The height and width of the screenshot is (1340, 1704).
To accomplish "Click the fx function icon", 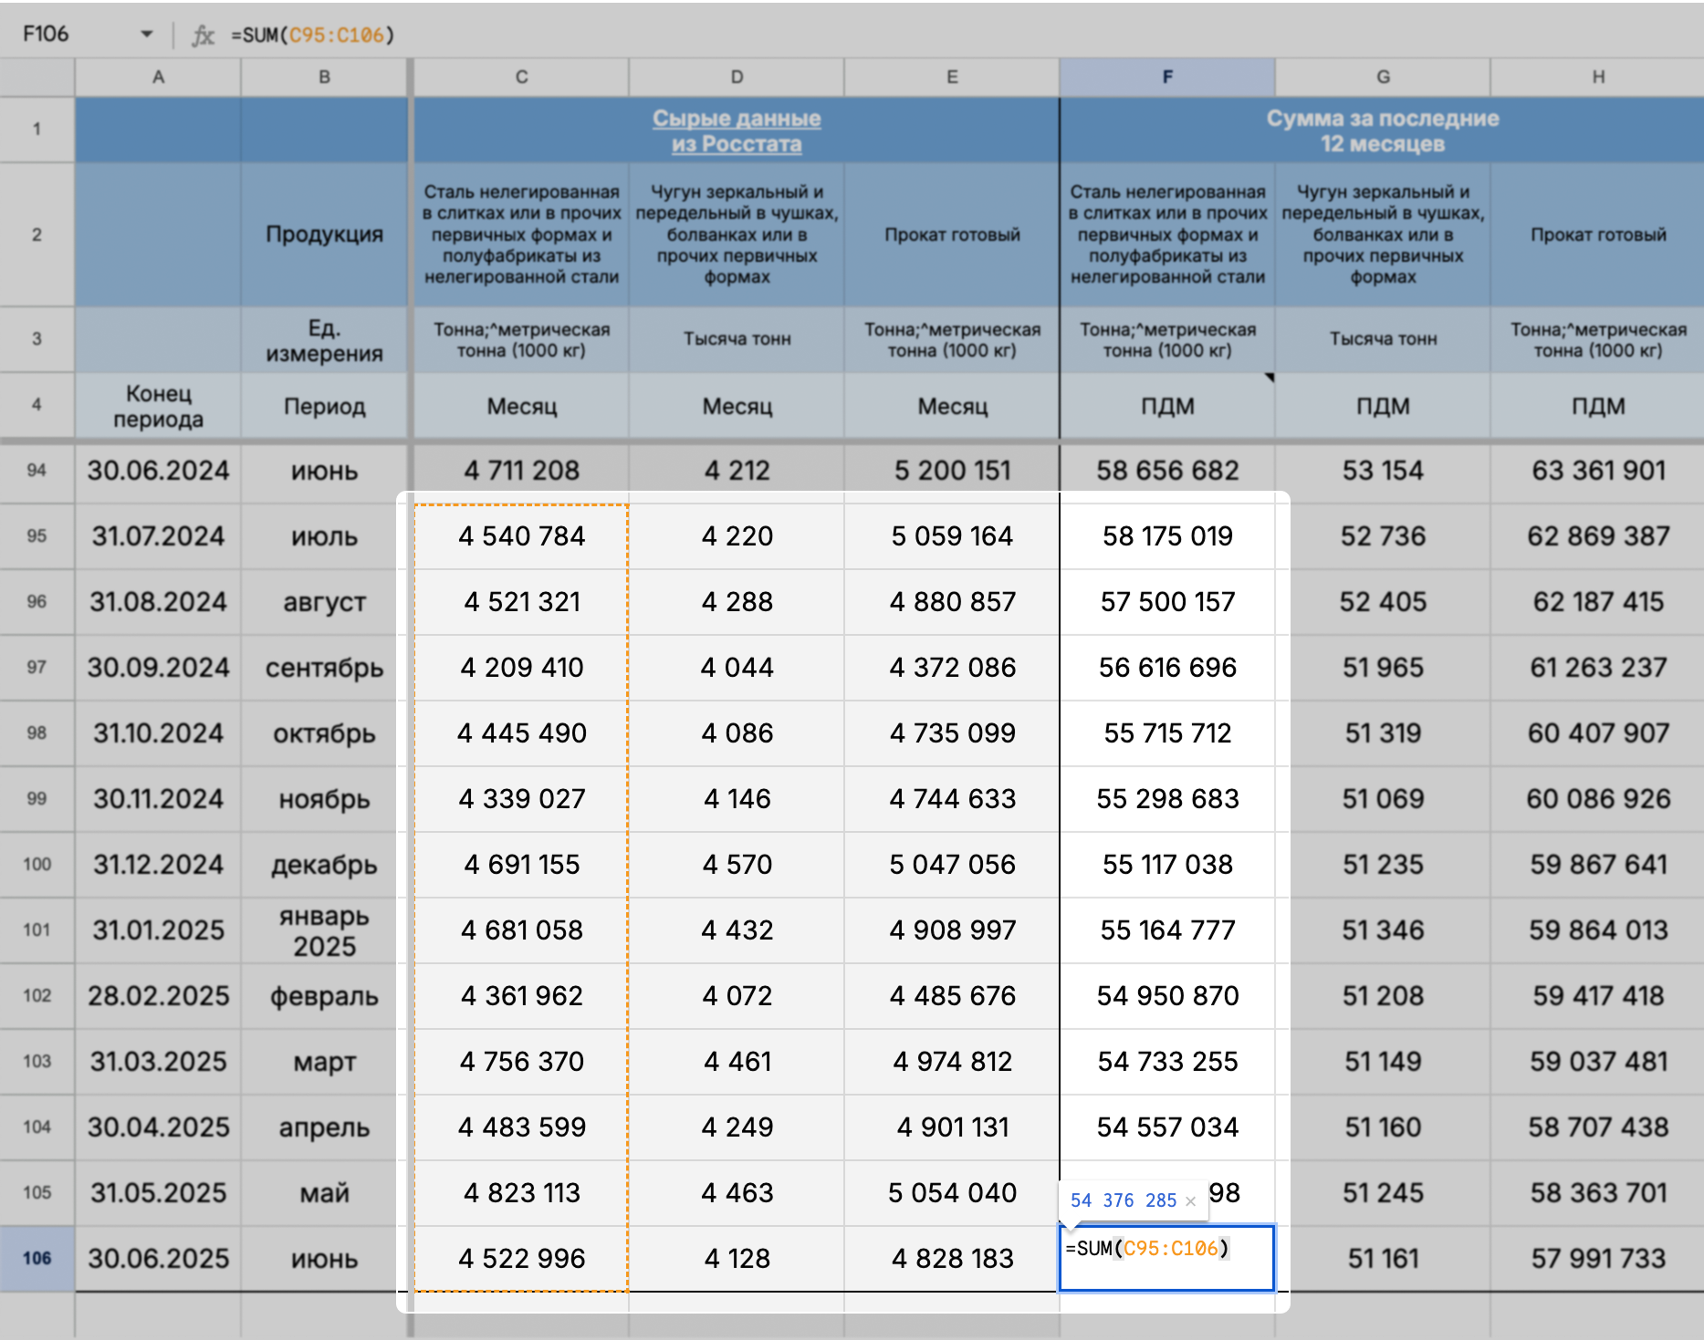I will [x=203, y=35].
